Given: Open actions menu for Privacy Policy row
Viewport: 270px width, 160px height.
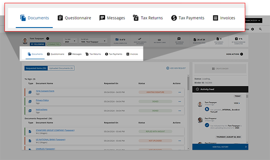Looking at the screenshot, I should [x=179, y=102].
